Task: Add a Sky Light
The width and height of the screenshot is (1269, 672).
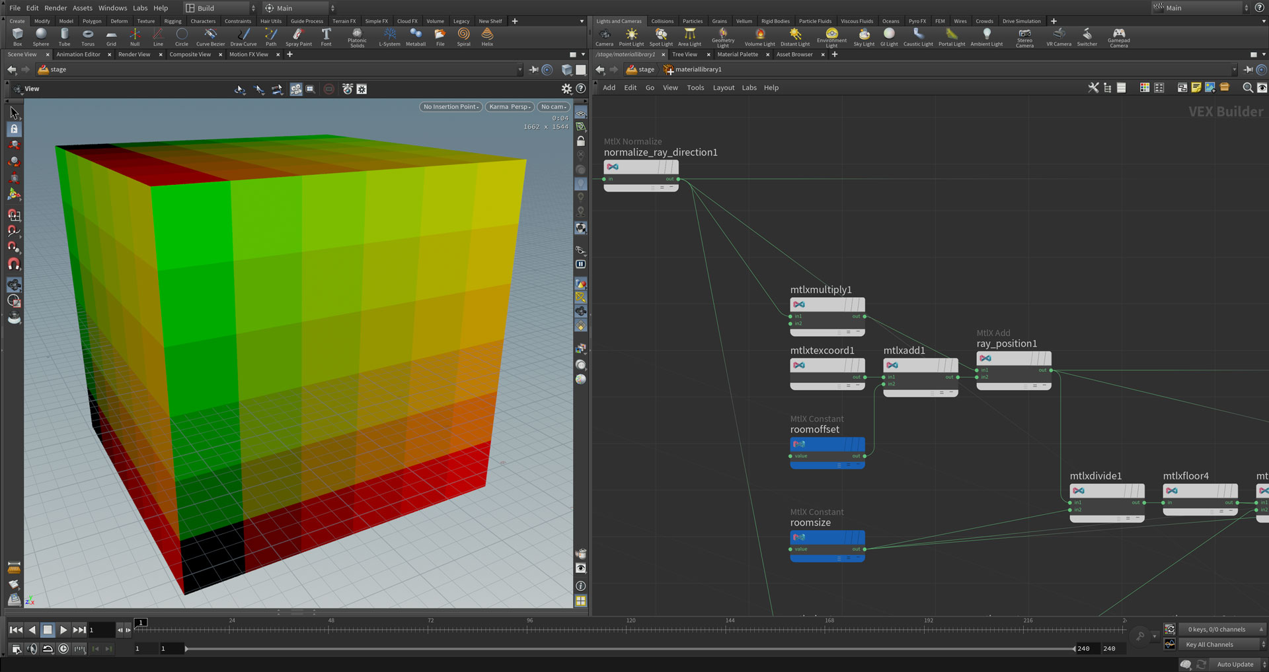Action: [x=864, y=37]
